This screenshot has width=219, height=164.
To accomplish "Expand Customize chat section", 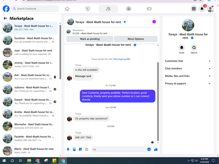I will pyautogui.click(x=188, y=61).
